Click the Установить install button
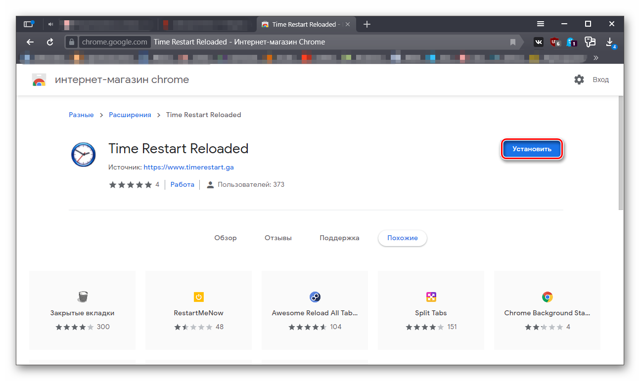Image resolution: width=640 pixels, height=381 pixels. pyautogui.click(x=532, y=149)
